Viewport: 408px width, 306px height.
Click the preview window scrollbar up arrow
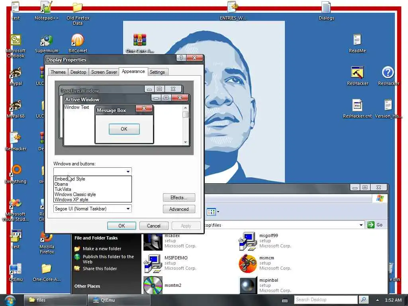click(x=185, y=108)
